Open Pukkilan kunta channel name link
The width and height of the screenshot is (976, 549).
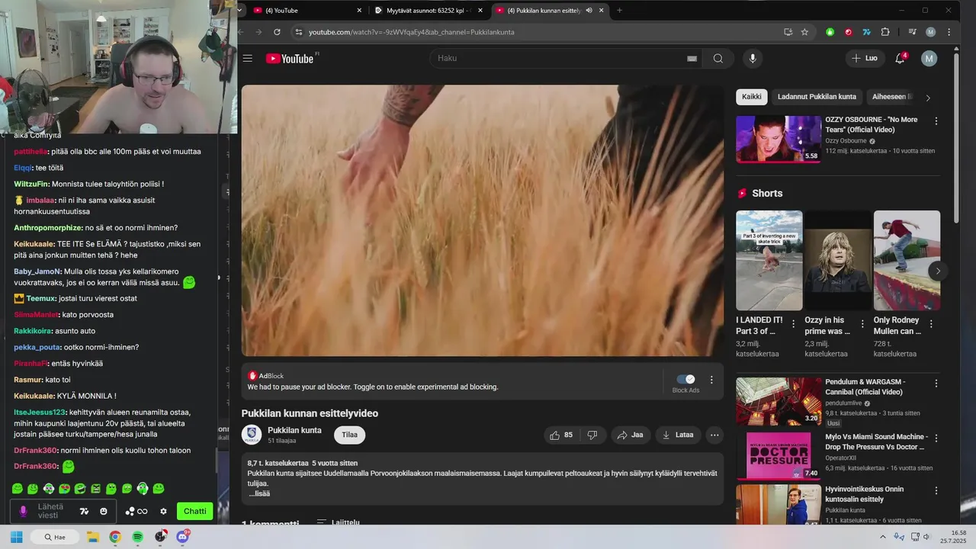[x=294, y=430]
